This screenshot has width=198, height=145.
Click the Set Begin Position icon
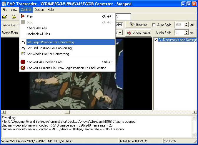click(23, 42)
